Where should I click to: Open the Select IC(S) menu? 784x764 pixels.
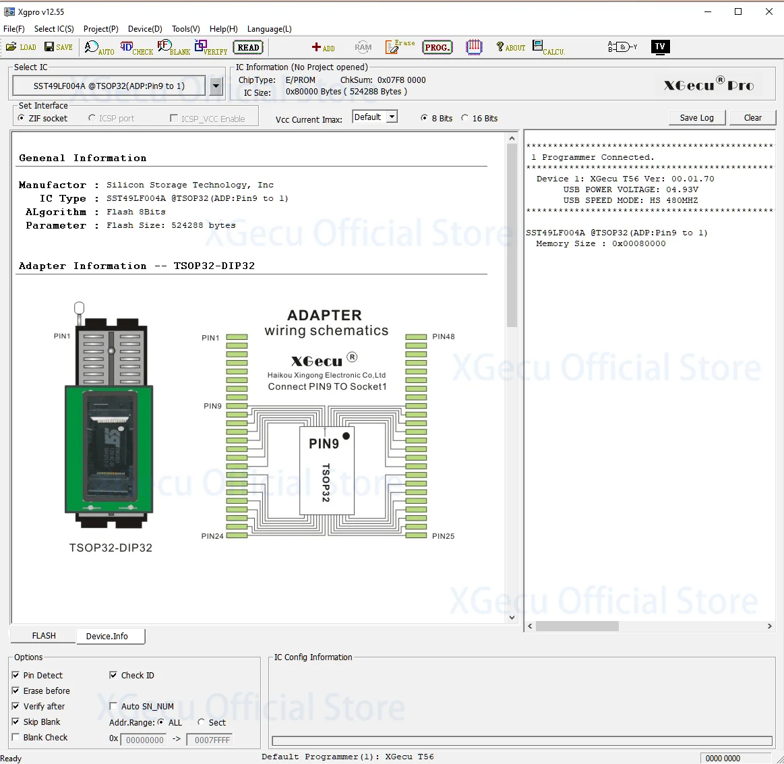(54, 29)
